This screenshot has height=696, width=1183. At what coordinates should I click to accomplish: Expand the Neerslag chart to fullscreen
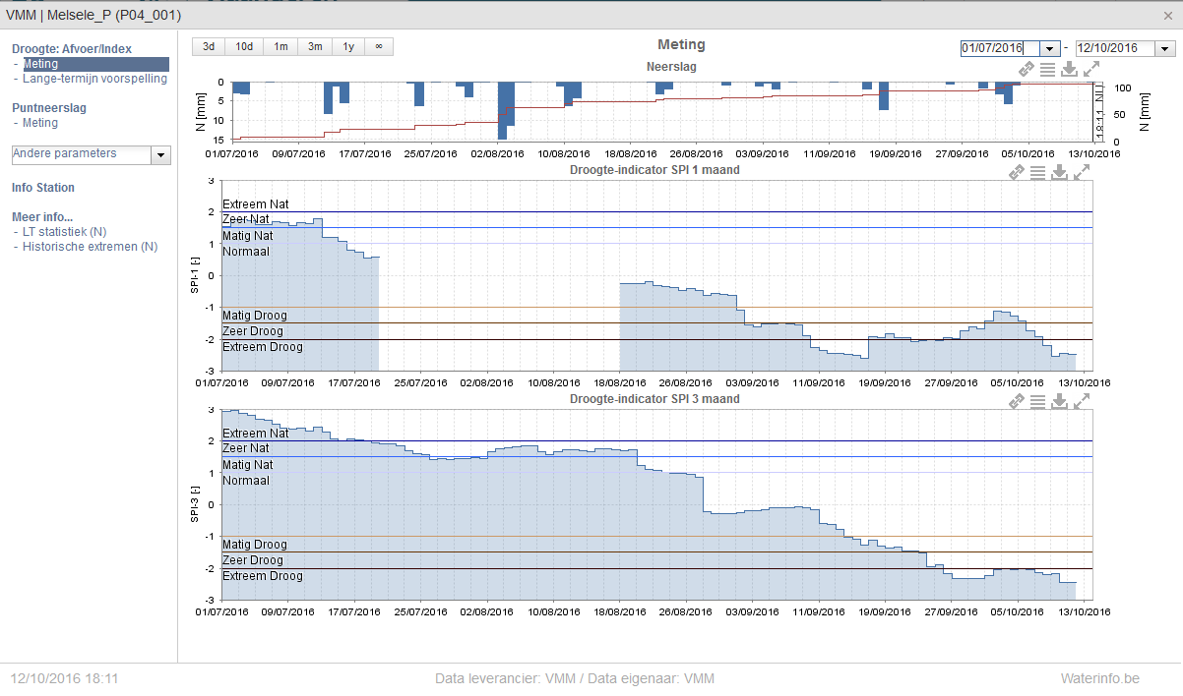(x=1090, y=69)
